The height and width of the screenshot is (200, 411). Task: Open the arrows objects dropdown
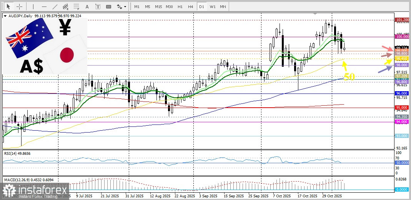point(121,7)
